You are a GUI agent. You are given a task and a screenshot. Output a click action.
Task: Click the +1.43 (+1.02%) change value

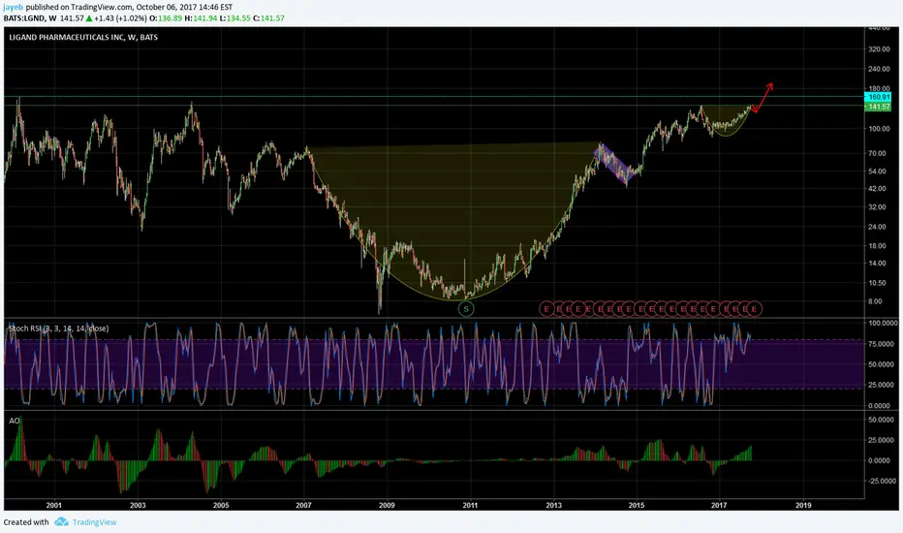pyautogui.click(x=120, y=17)
